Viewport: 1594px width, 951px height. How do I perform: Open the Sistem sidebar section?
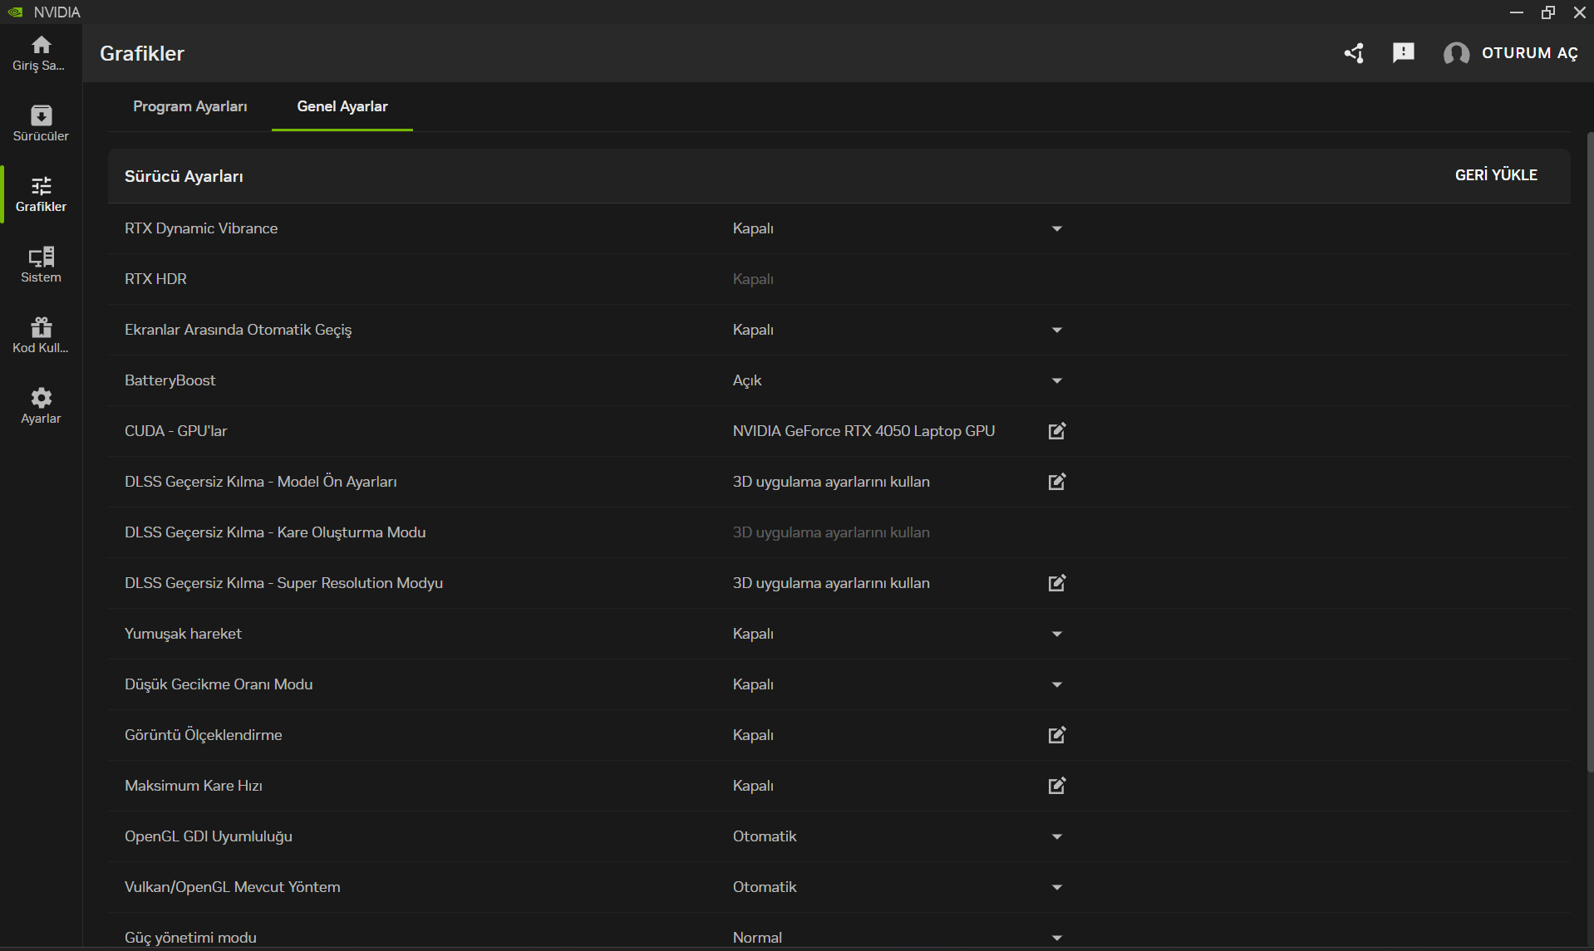pos(41,265)
